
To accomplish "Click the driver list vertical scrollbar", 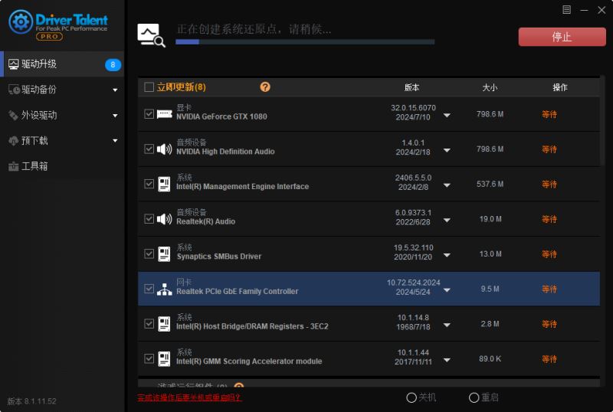I will tap(602, 121).
